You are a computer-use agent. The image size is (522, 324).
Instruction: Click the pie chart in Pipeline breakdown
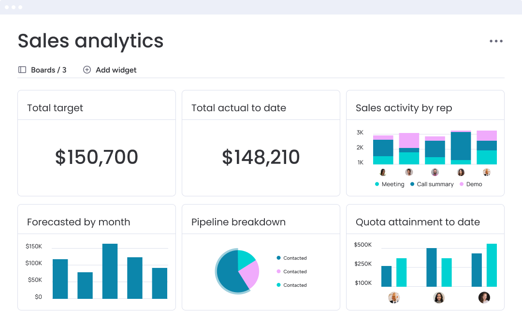pyautogui.click(x=237, y=271)
